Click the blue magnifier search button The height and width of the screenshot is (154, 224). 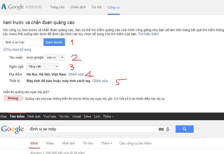click(185, 129)
